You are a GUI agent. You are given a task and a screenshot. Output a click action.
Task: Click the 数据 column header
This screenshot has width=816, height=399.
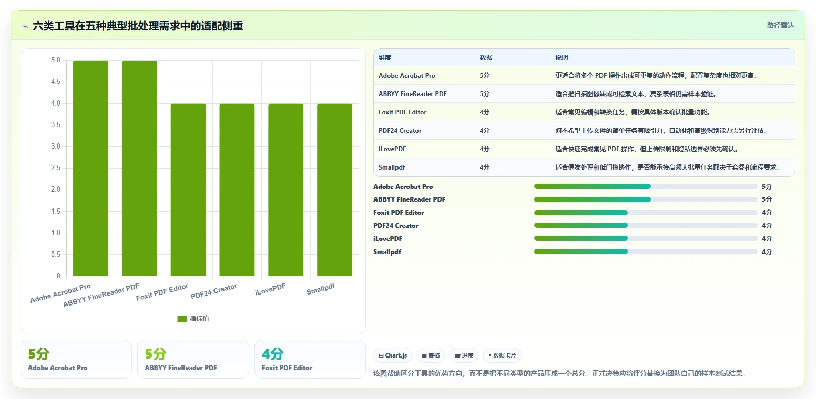(x=486, y=58)
